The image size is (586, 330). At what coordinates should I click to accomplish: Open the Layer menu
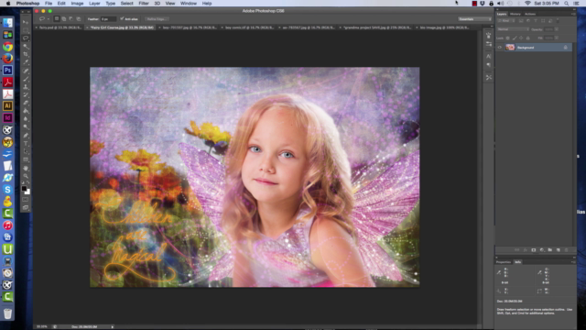click(94, 4)
